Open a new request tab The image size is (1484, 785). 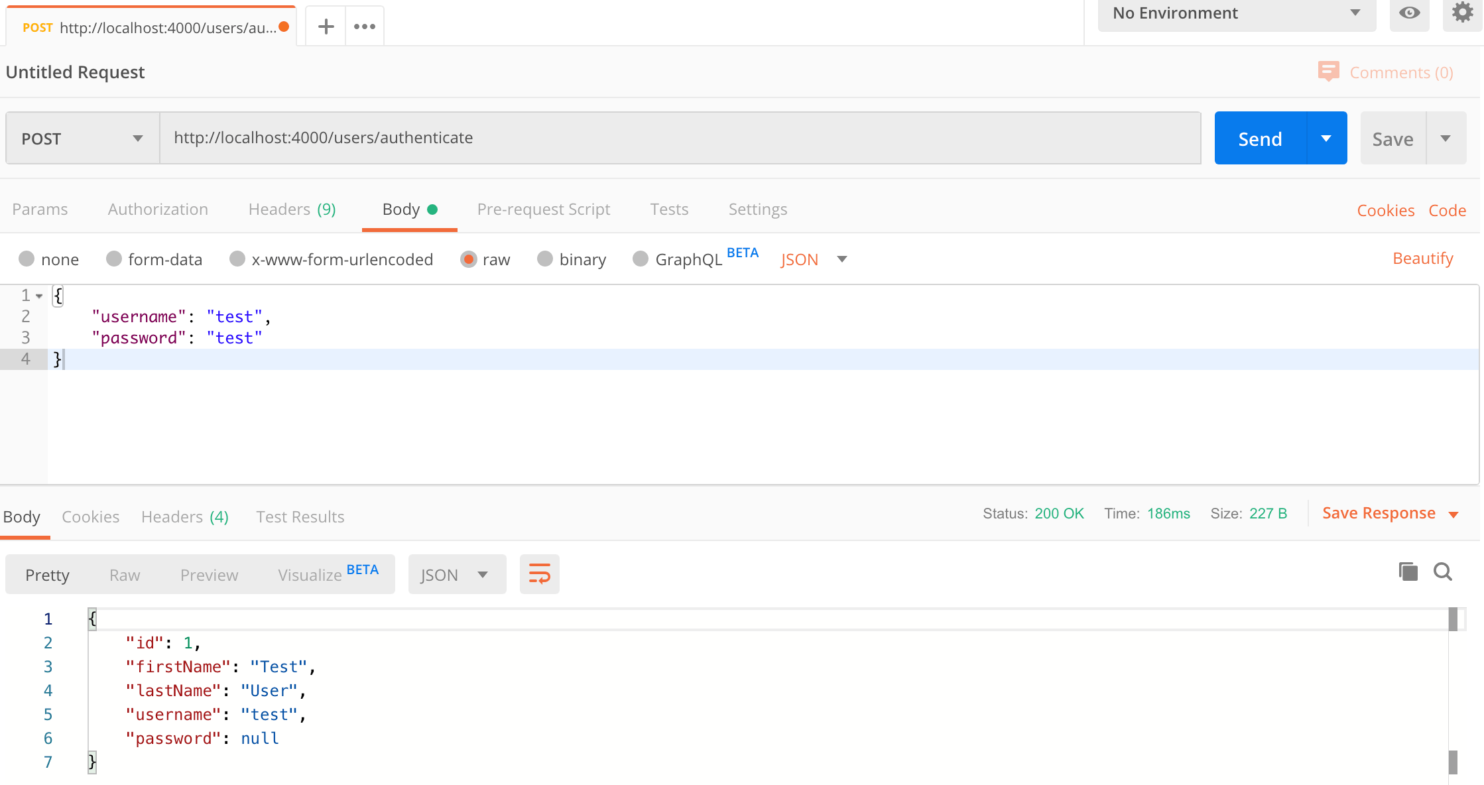coord(326,27)
